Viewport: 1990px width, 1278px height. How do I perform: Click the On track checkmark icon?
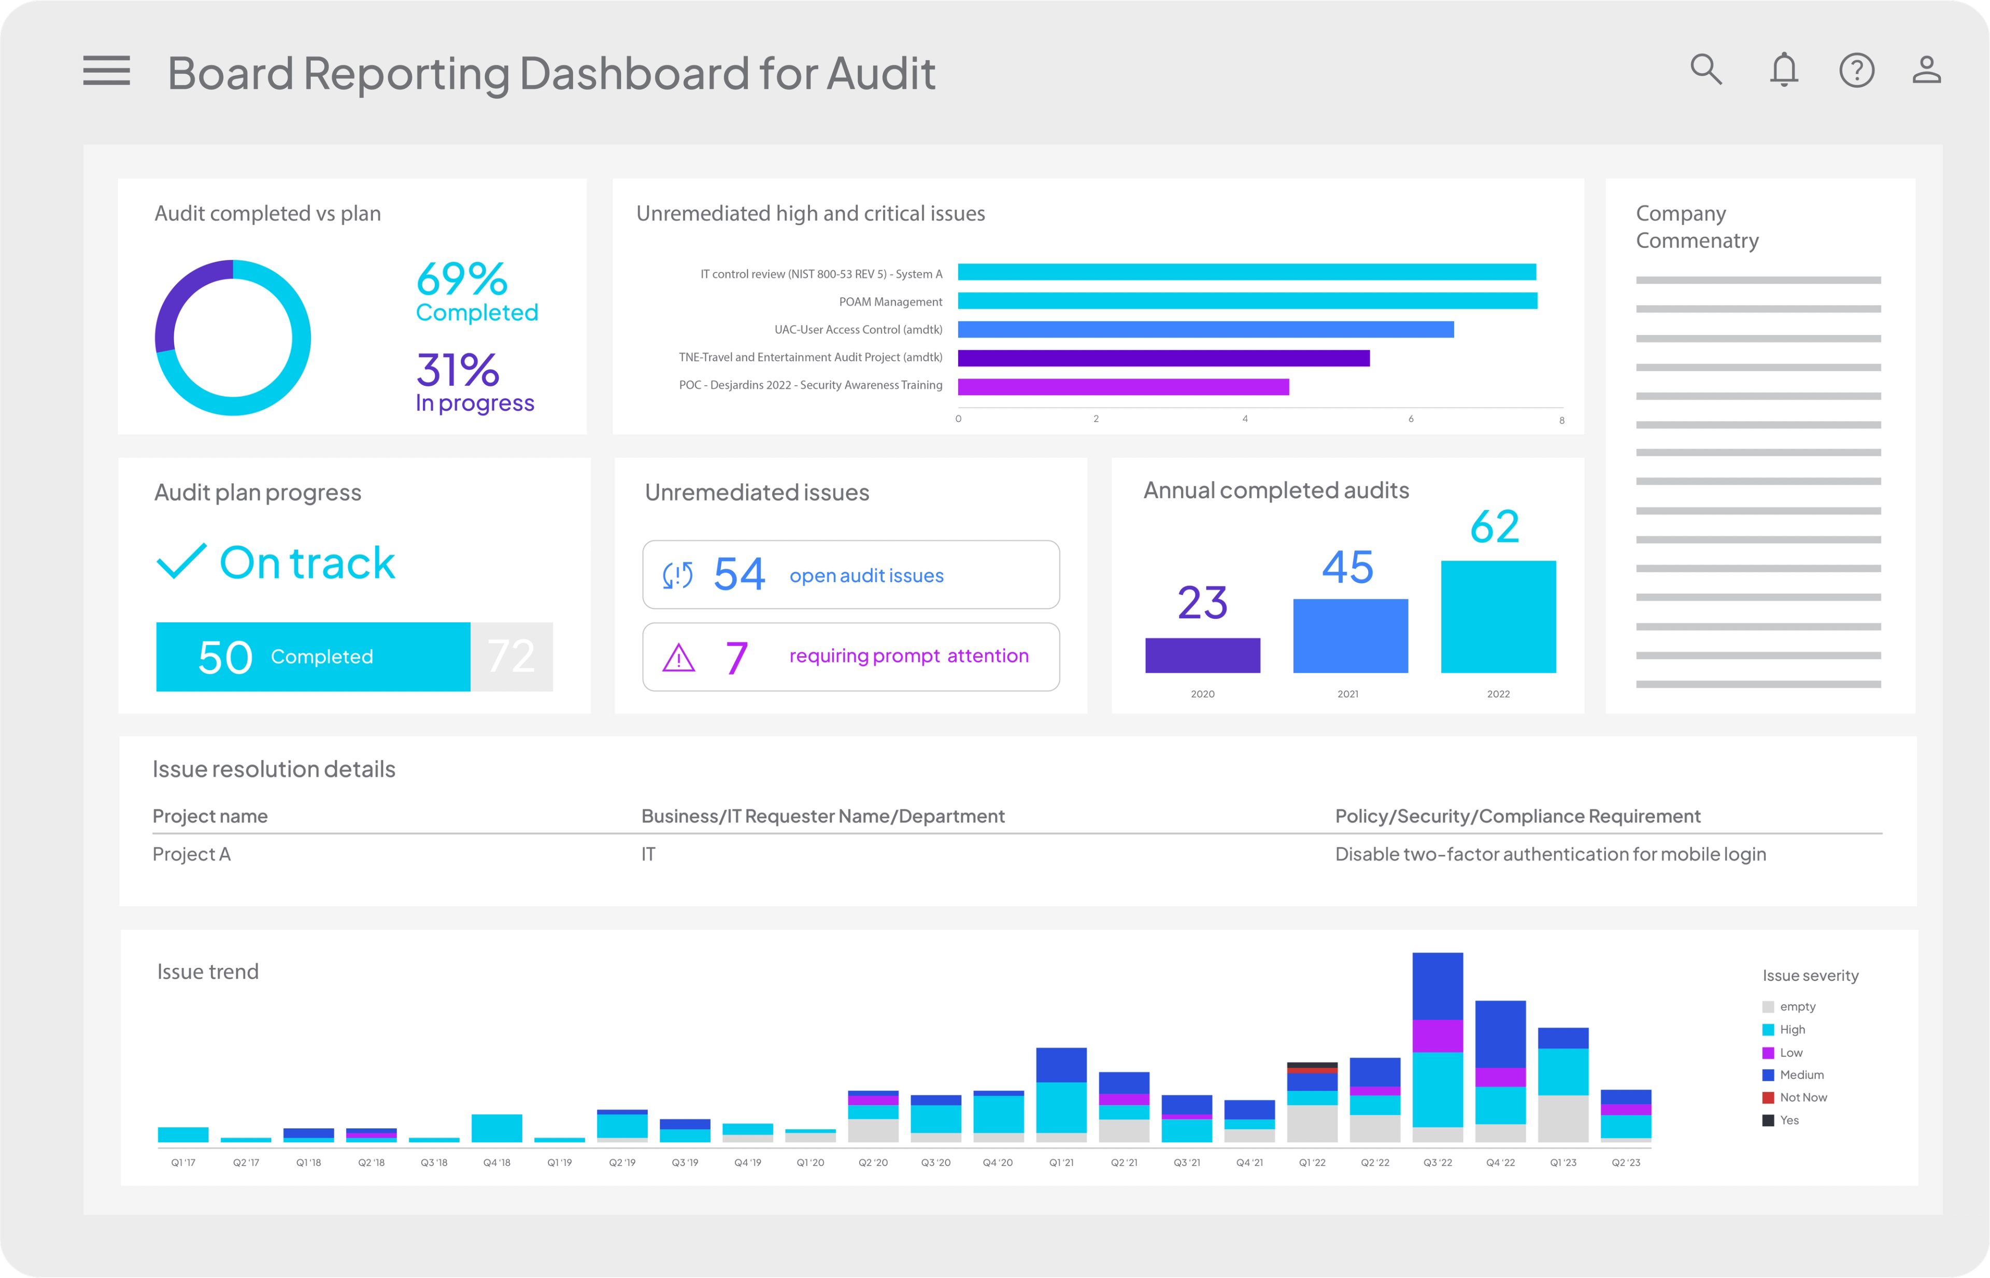point(181,562)
